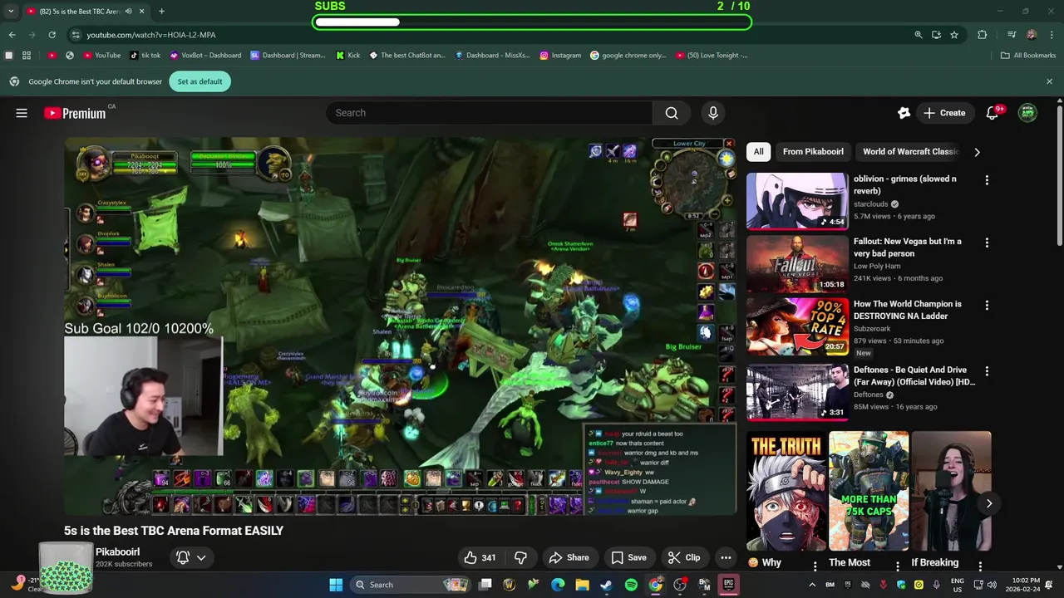
Task: Open options for Deftones video
Action: click(x=987, y=371)
